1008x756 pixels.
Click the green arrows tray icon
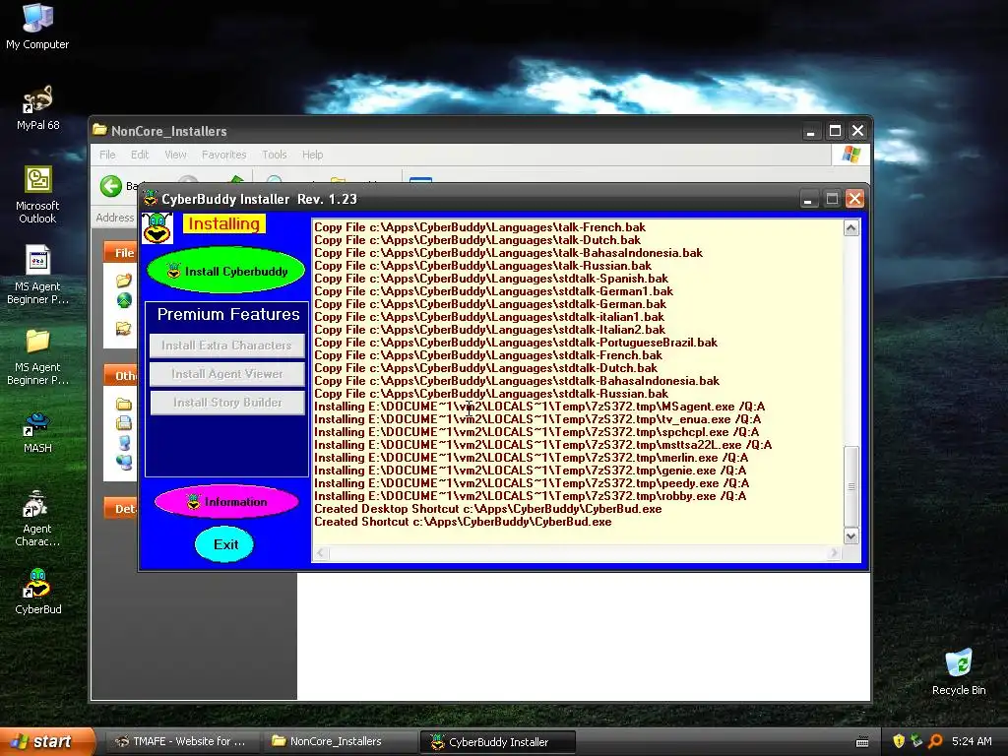pyautogui.click(x=916, y=741)
